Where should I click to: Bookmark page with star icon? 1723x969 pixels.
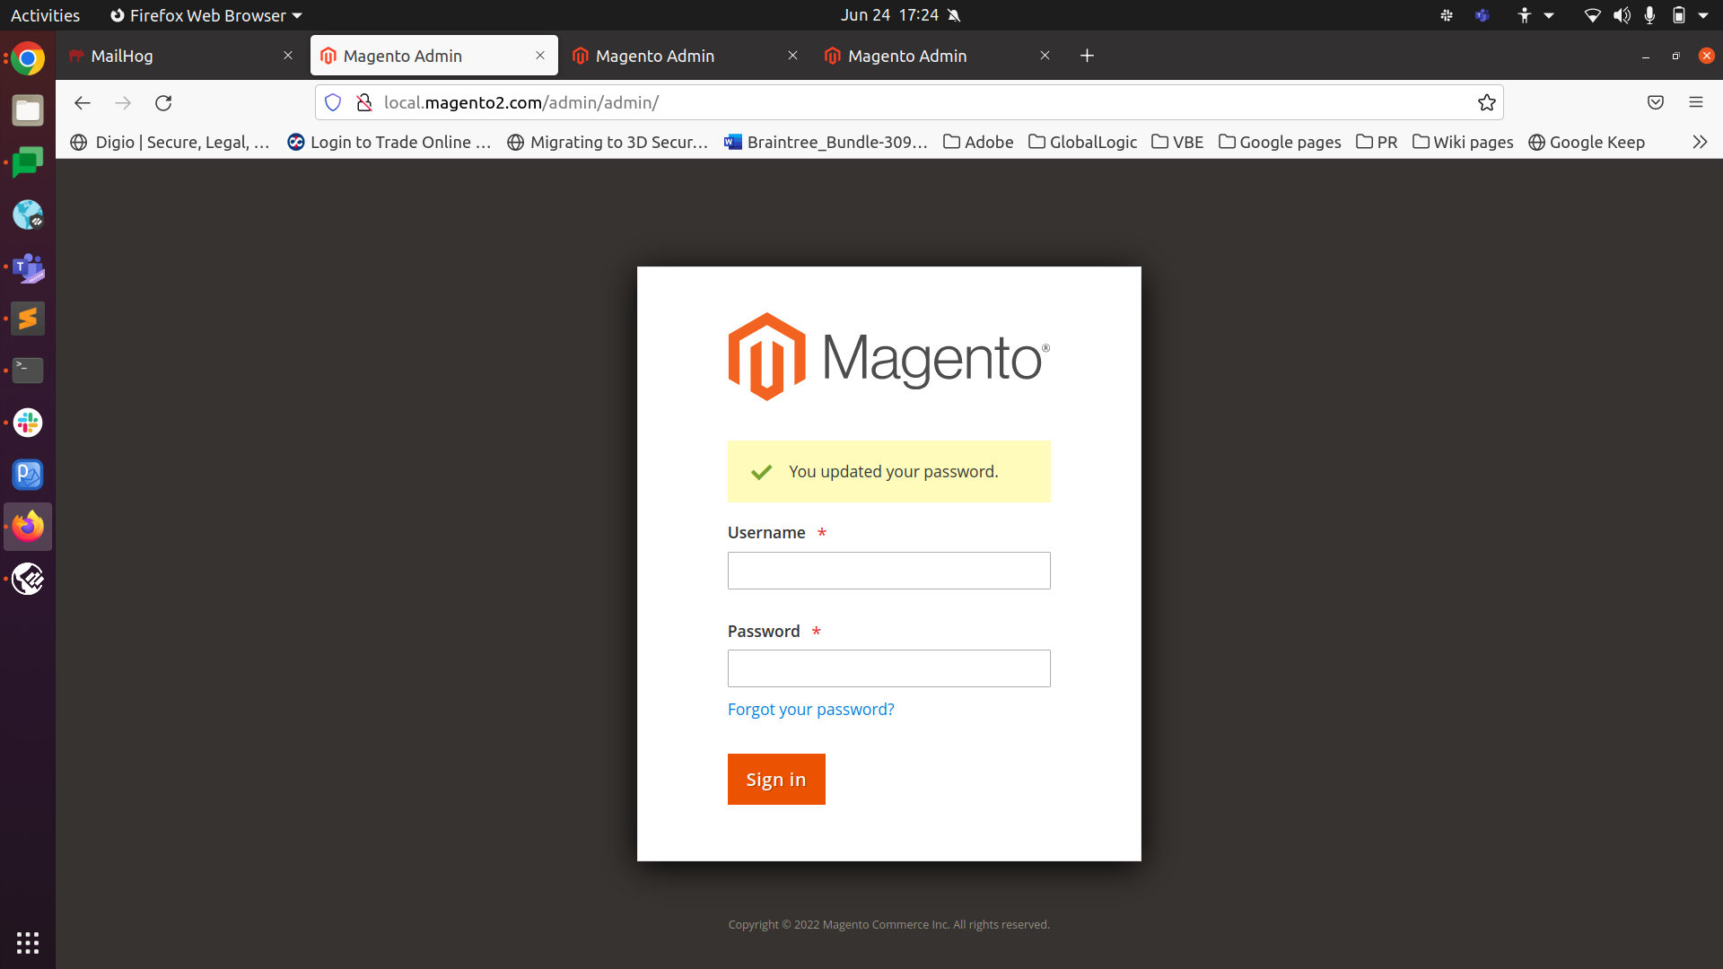pyautogui.click(x=1486, y=103)
